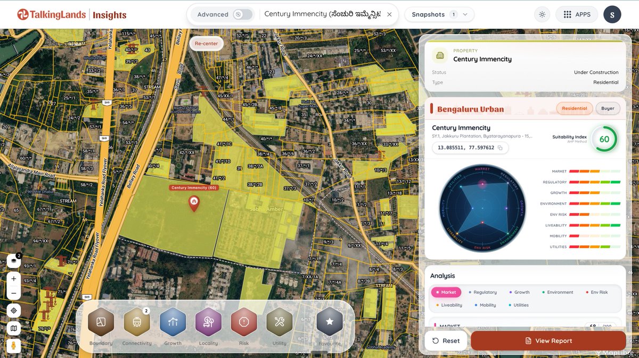Select the Market analysis tab
This screenshot has width=639, height=358.
coord(446,292)
